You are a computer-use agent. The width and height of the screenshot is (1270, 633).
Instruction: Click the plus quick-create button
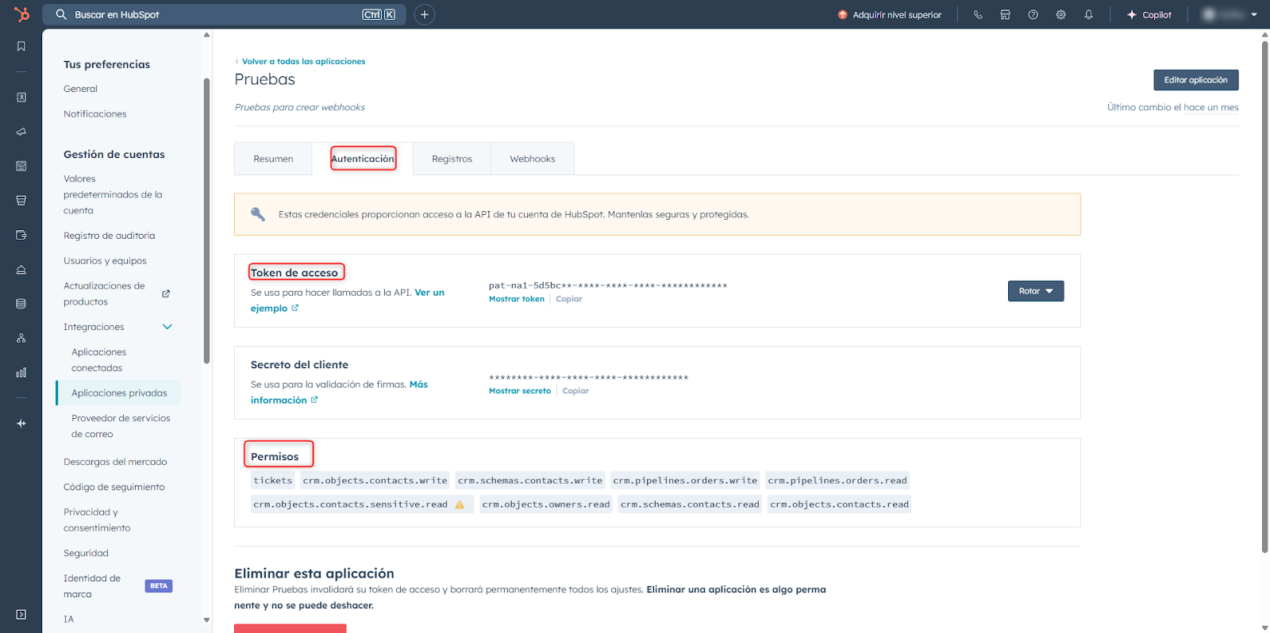(425, 14)
